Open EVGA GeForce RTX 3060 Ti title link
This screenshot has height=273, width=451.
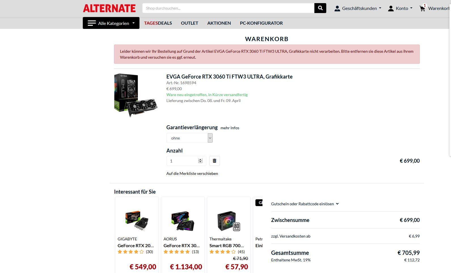point(229,77)
